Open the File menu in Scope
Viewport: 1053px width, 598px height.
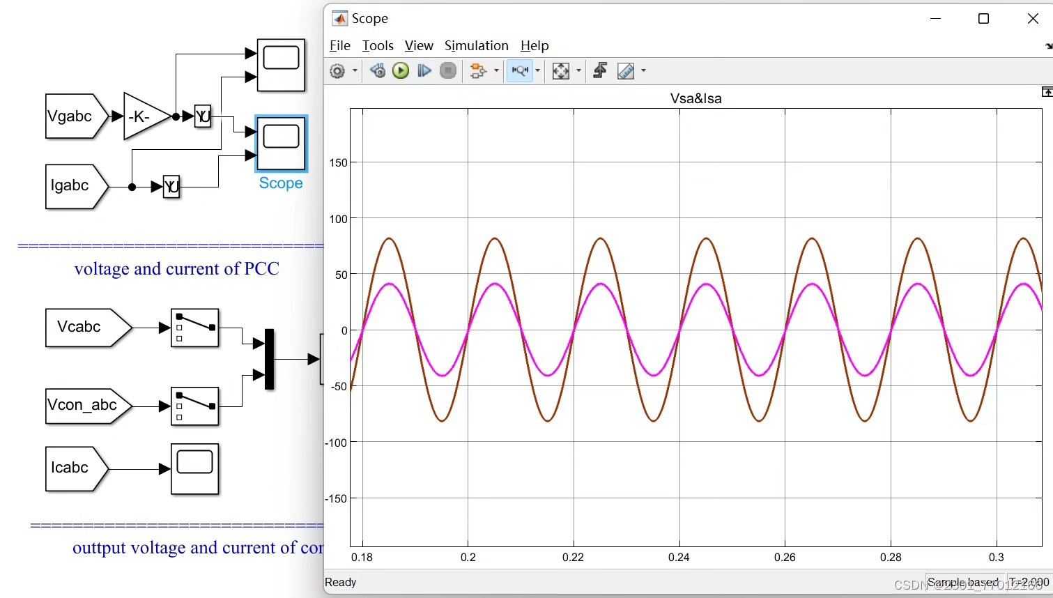click(340, 46)
